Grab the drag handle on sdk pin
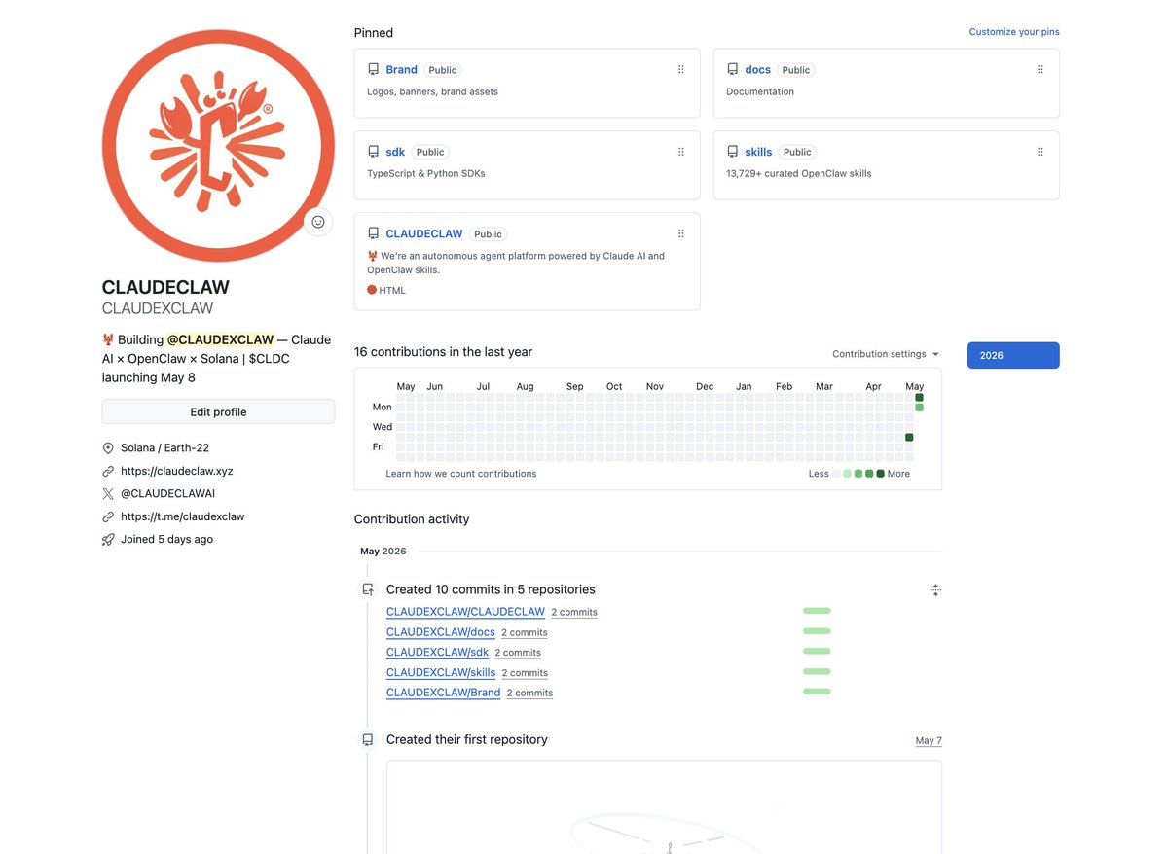The height and width of the screenshot is (854, 1168). [680, 152]
